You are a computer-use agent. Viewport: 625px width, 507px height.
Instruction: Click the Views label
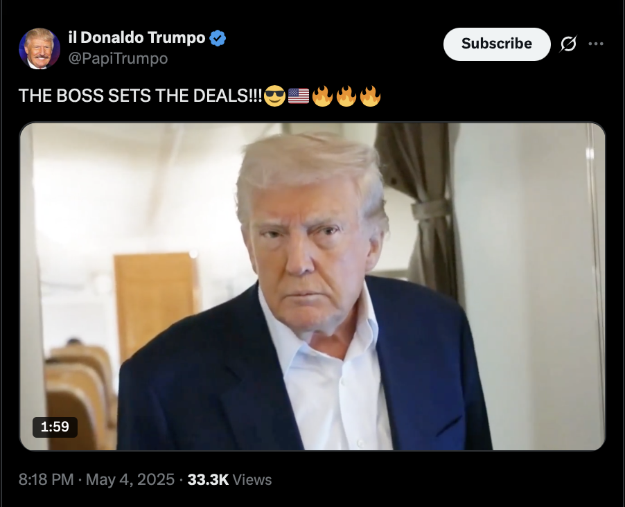252,479
